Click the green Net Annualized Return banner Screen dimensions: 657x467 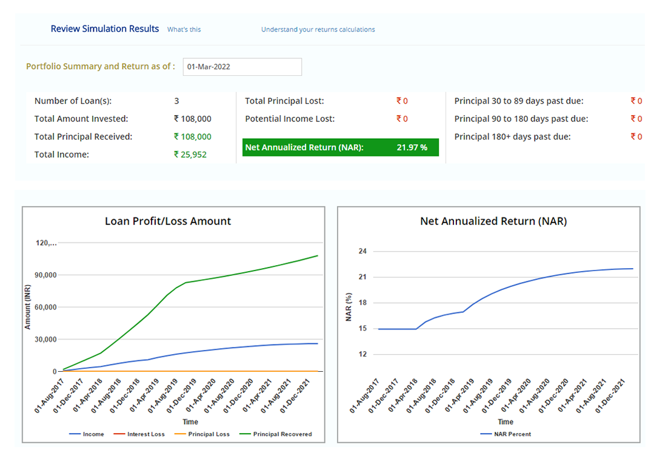click(x=340, y=148)
